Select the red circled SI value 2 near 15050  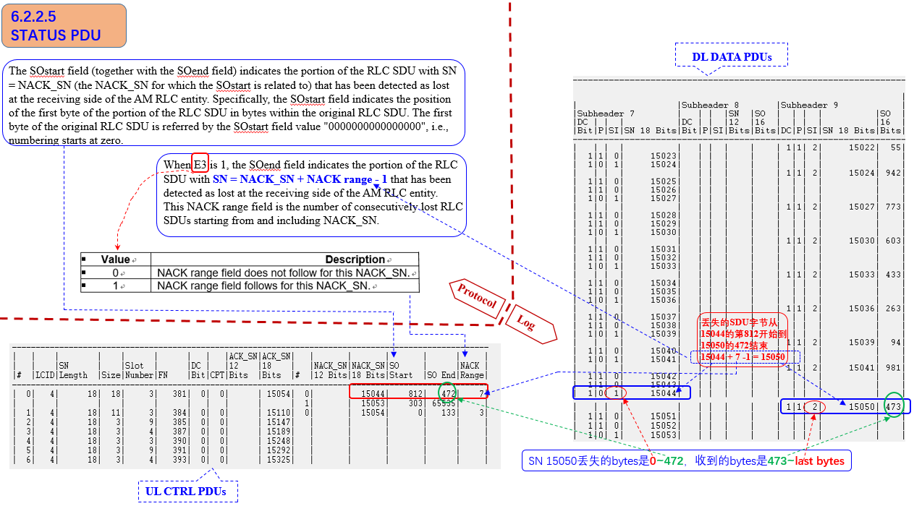pyautogui.click(x=814, y=406)
